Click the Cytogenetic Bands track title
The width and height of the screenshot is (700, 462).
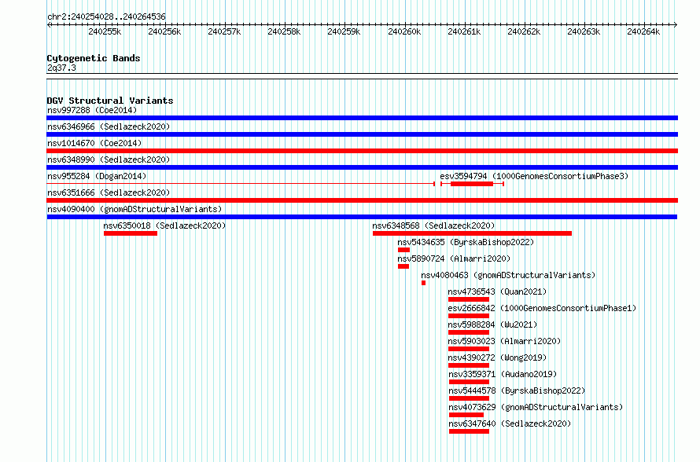click(x=94, y=58)
